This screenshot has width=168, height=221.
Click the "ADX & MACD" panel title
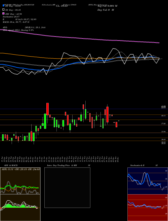coord(11,165)
